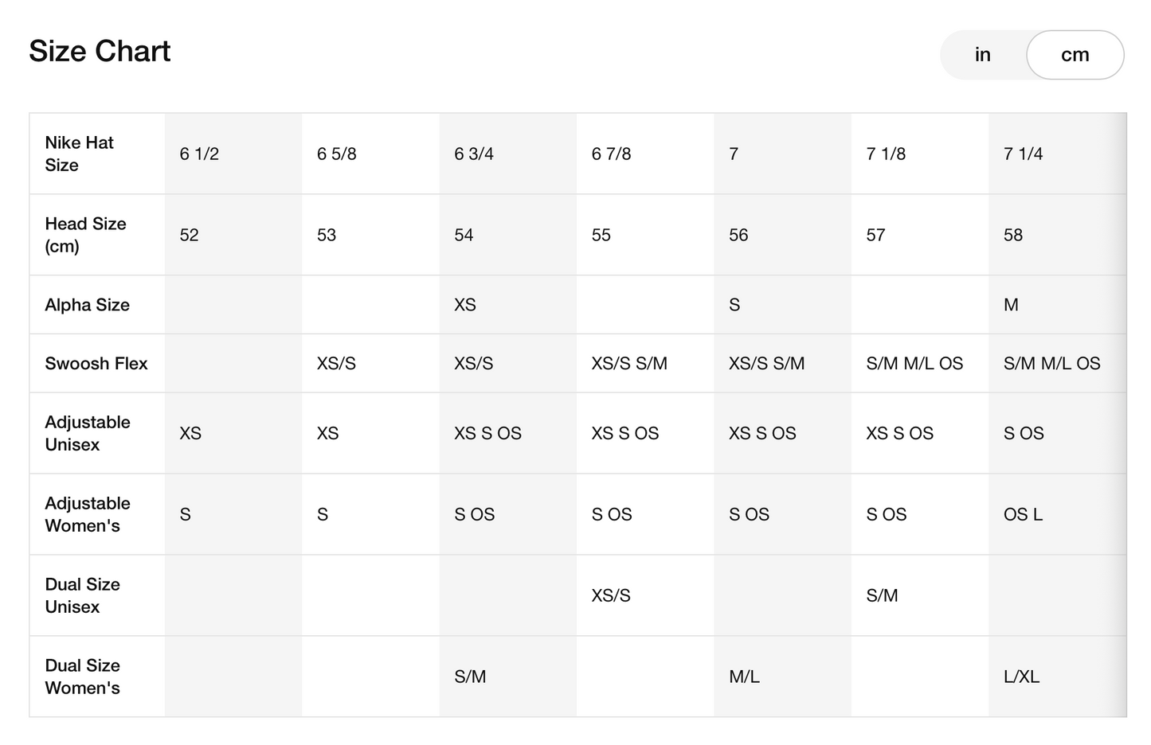Switch units to inches with the in toggle
The width and height of the screenshot is (1151, 745).
982,55
